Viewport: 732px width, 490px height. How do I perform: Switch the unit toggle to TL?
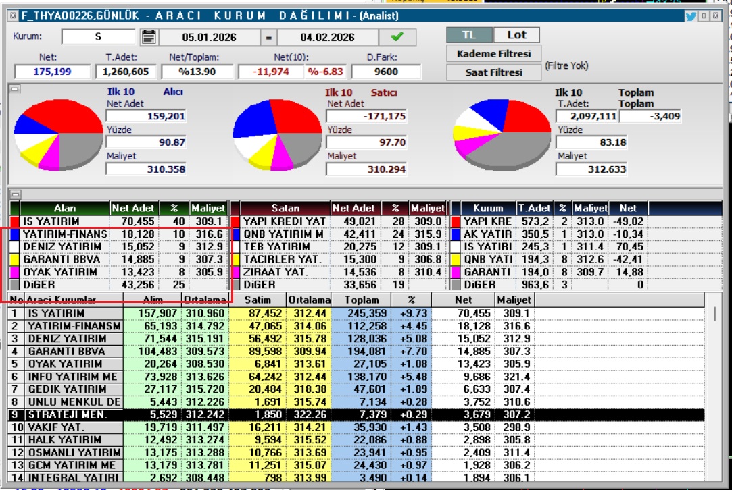[468, 35]
